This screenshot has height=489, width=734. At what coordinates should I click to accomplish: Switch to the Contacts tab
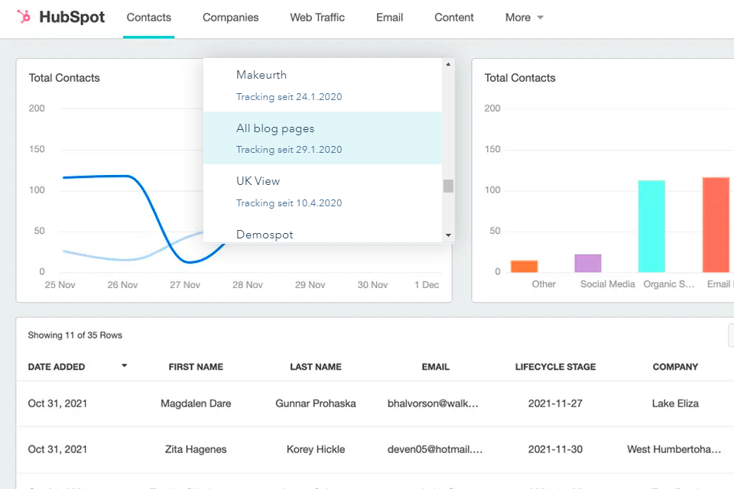(x=149, y=18)
